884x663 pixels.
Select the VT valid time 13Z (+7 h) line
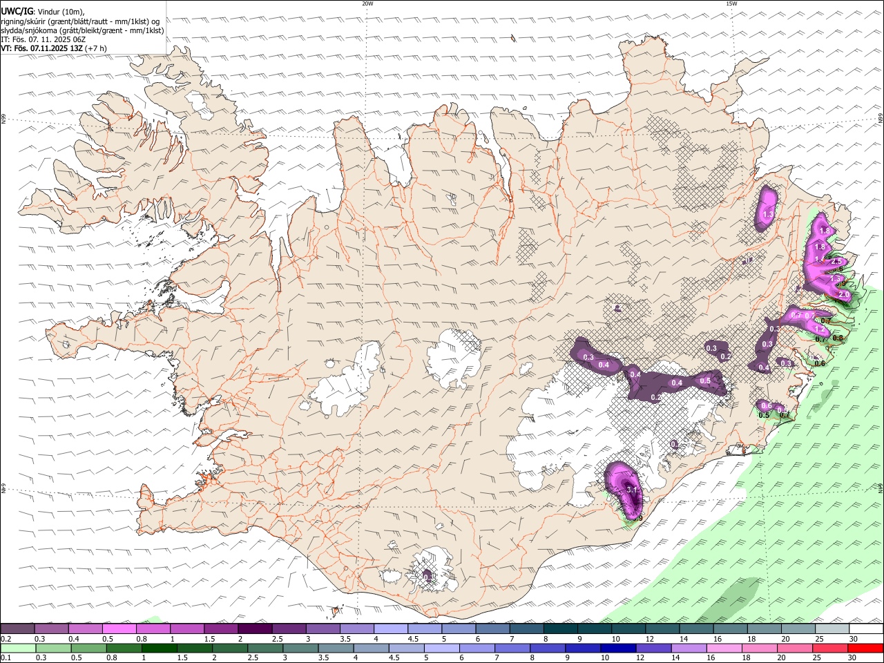coord(54,48)
